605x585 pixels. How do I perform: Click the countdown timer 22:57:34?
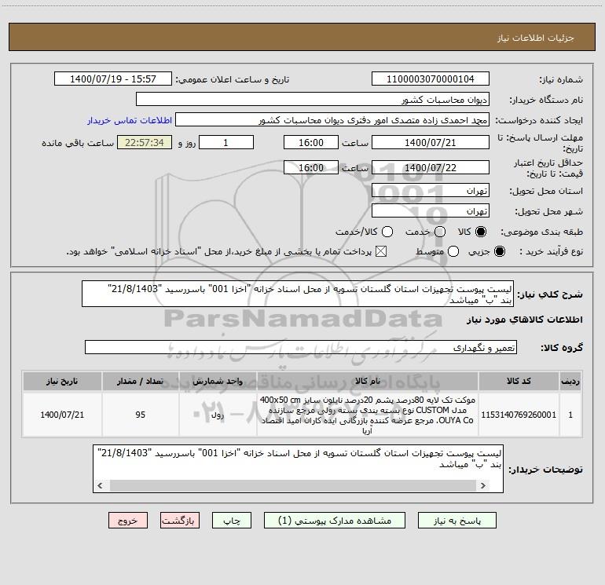tap(145, 142)
